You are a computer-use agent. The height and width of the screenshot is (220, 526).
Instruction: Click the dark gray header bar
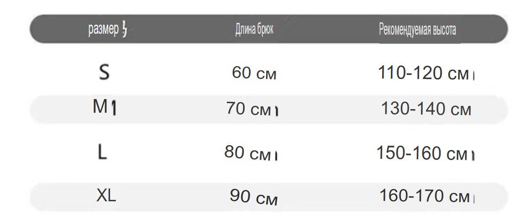coord(268,29)
